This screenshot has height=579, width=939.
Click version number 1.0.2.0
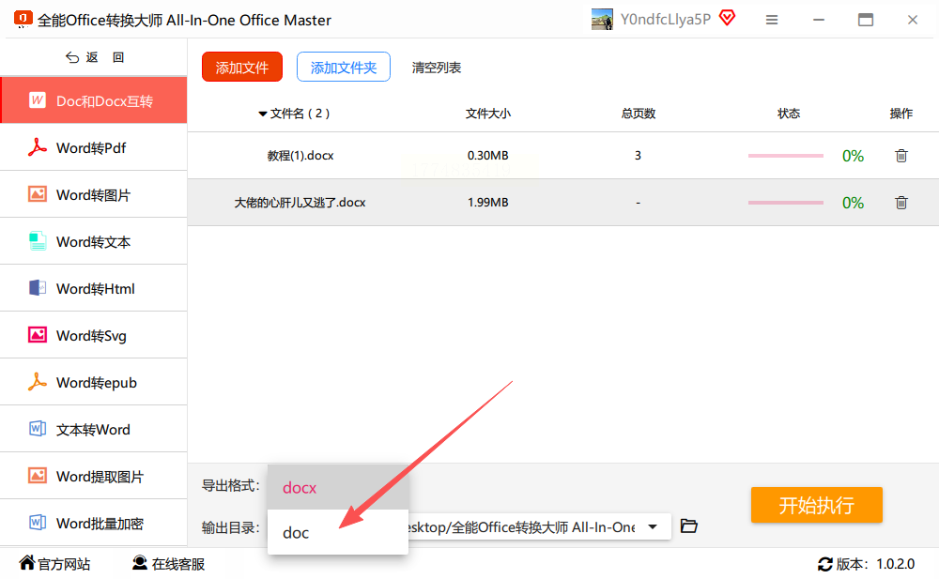point(895,564)
